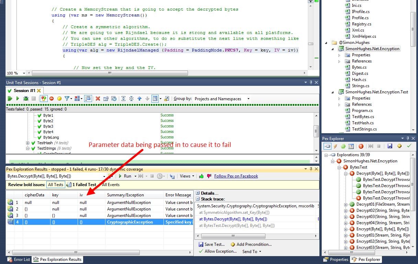Expand the Details section

pyautogui.click(x=198, y=193)
